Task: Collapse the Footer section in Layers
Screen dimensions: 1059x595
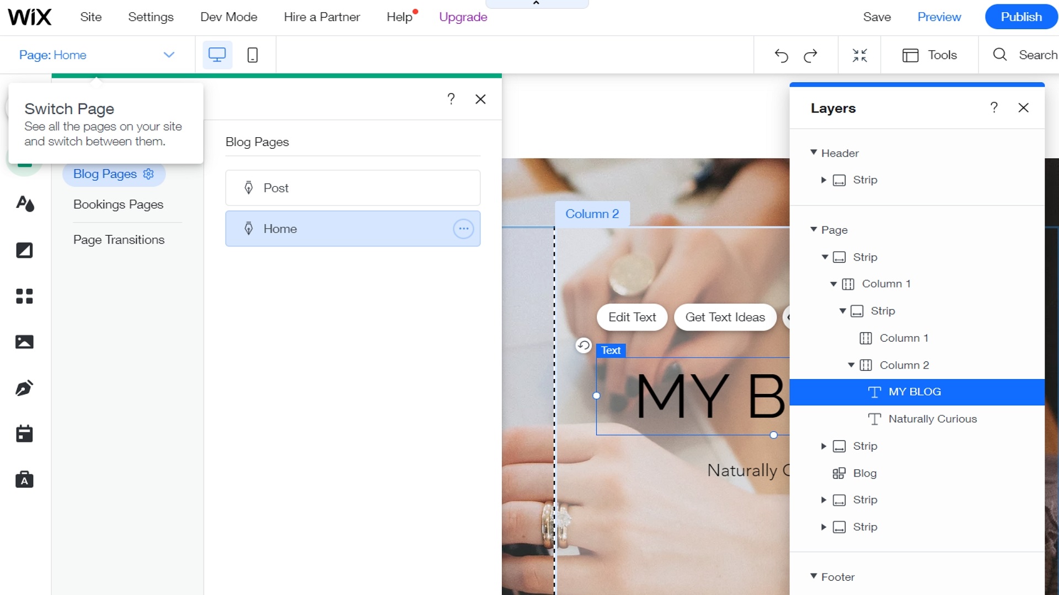Action: tap(814, 576)
